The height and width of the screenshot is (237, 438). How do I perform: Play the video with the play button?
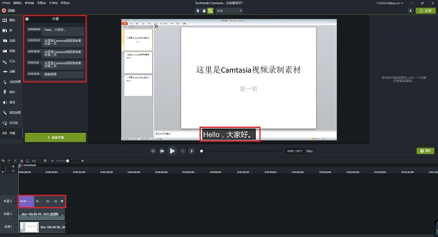[172, 151]
